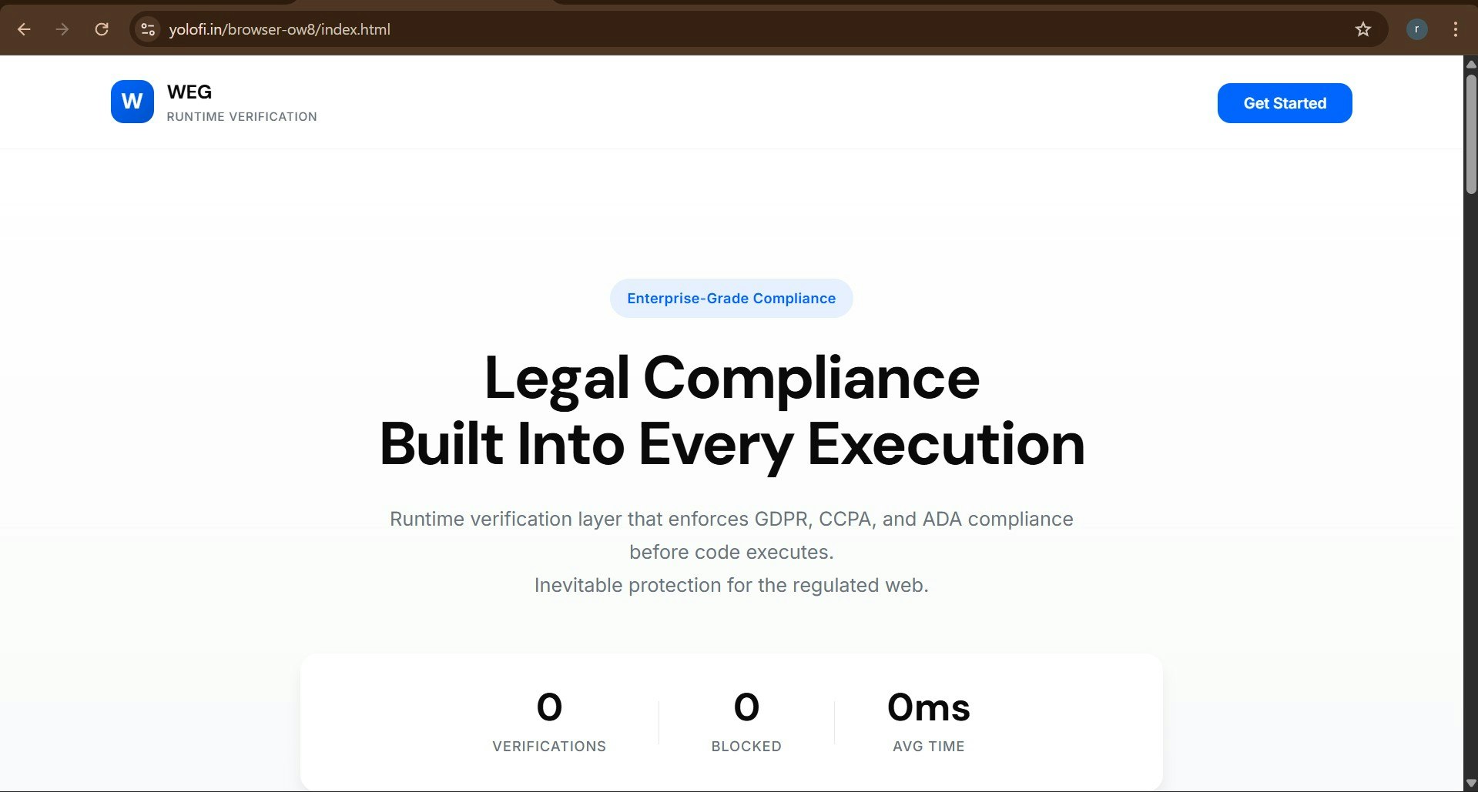The height and width of the screenshot is (792, 1478).
Task: Click the 0 BLOCKED statistic
Action: [746, 722]
